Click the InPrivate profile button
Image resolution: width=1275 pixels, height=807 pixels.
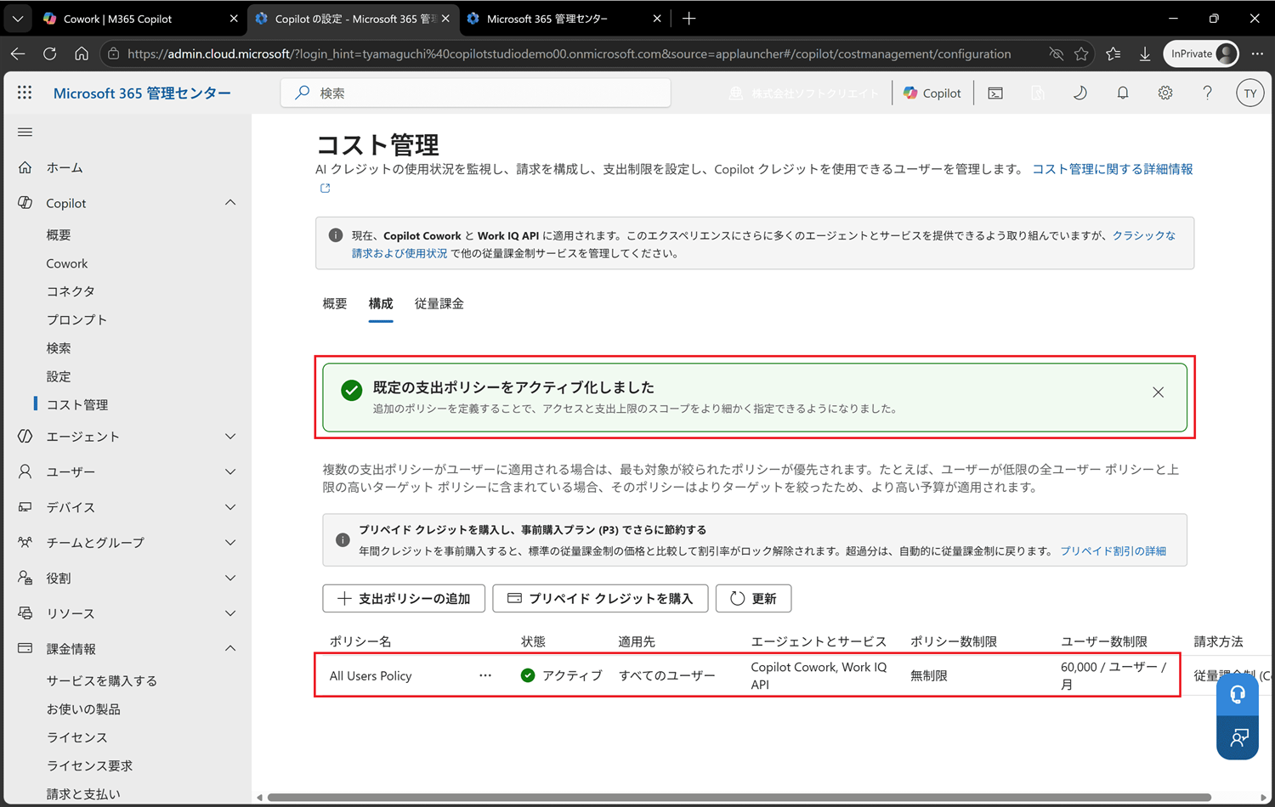tap(1201, 54)
